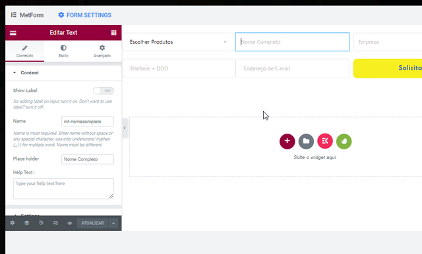Viewport: 422px width, 254px height.
Task: Open the Navigator layers icon
Action: pyautogui.click(x=26, y=223)
